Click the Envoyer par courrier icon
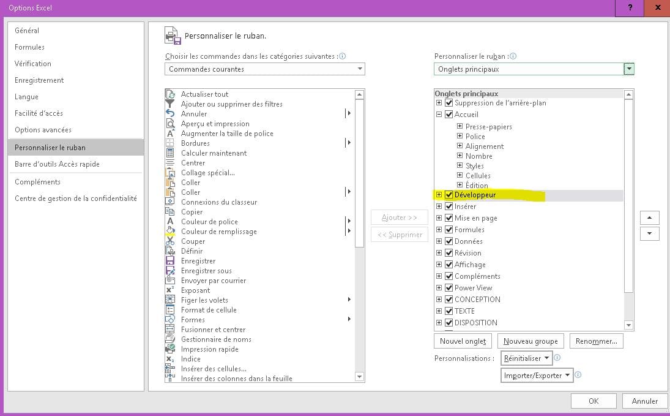The image size is (670, 416). click(170, 281)
